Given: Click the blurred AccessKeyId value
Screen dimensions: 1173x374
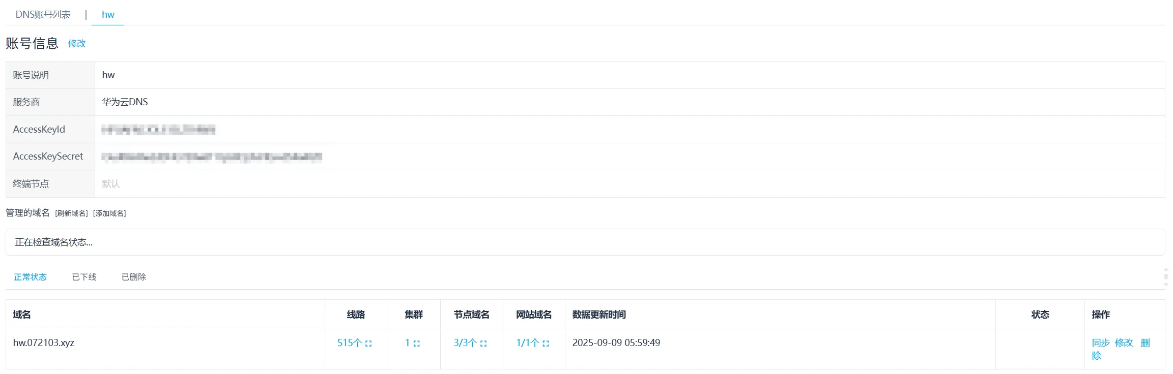Looking at the screenshot, I should click(158, 130).
